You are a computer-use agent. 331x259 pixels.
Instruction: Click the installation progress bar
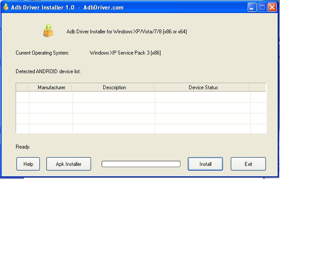(141, 164)
